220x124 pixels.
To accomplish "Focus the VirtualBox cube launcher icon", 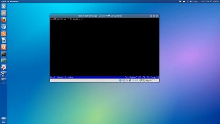I will (4, 74).
